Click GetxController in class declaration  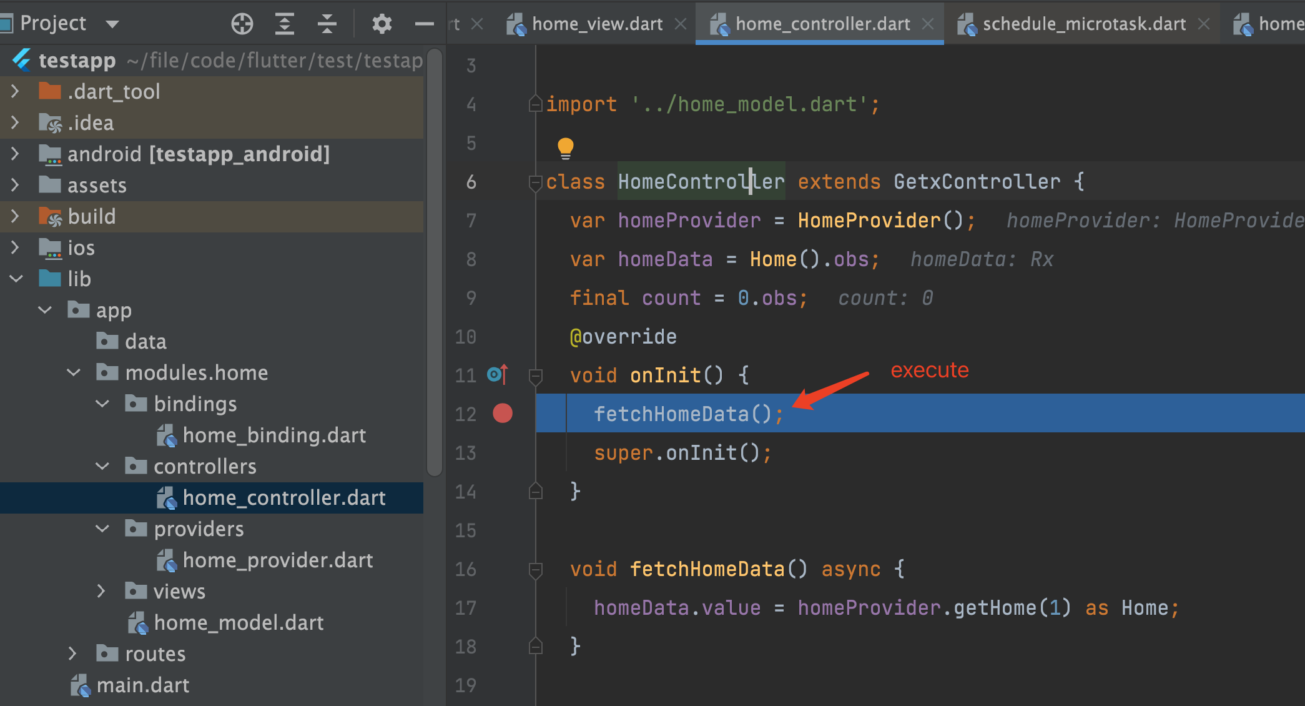point(977,182)
